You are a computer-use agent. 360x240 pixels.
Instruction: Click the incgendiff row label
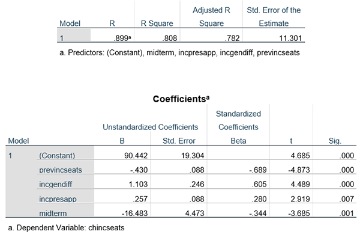(x=55, y=184)
